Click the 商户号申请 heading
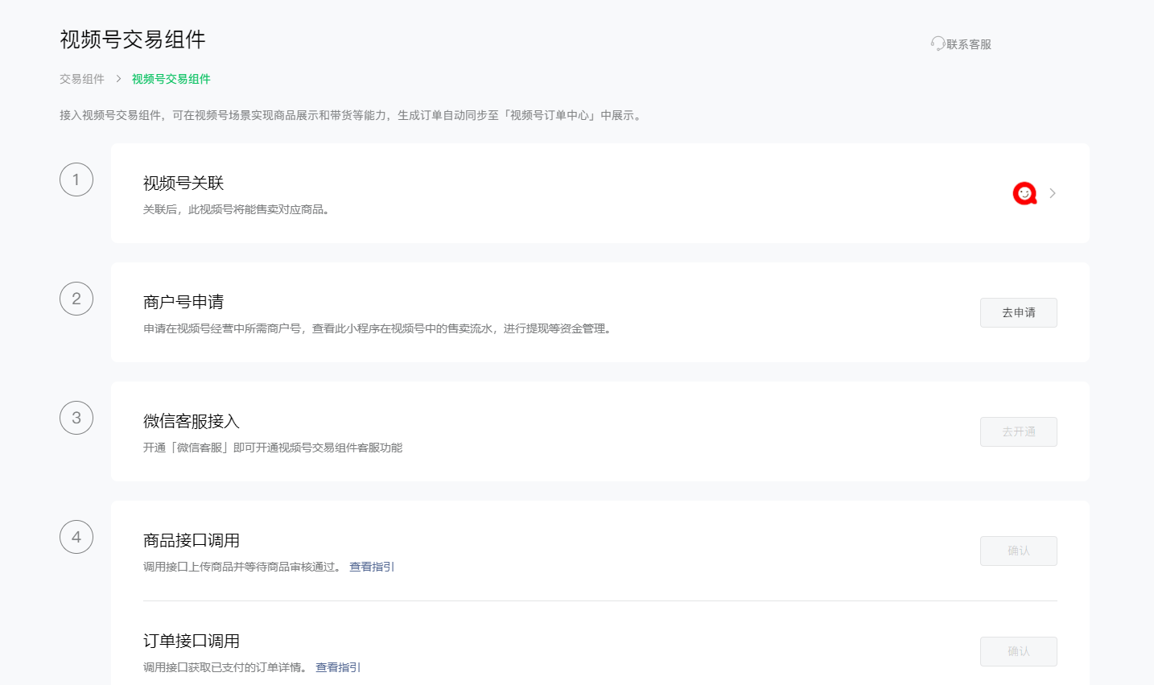Screen dimensions: 1154x685 (x=183, y=302)
